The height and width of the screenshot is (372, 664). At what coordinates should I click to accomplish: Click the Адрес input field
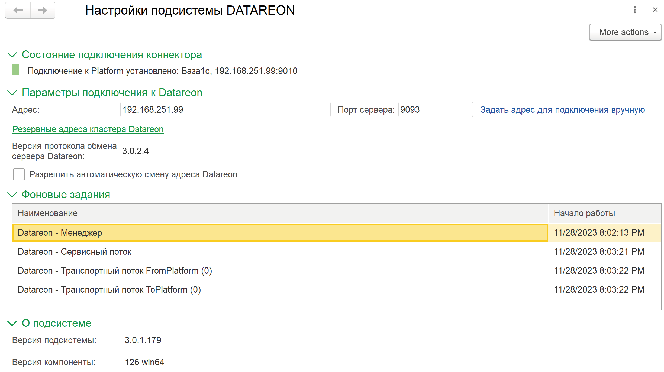tap(225, 110)
